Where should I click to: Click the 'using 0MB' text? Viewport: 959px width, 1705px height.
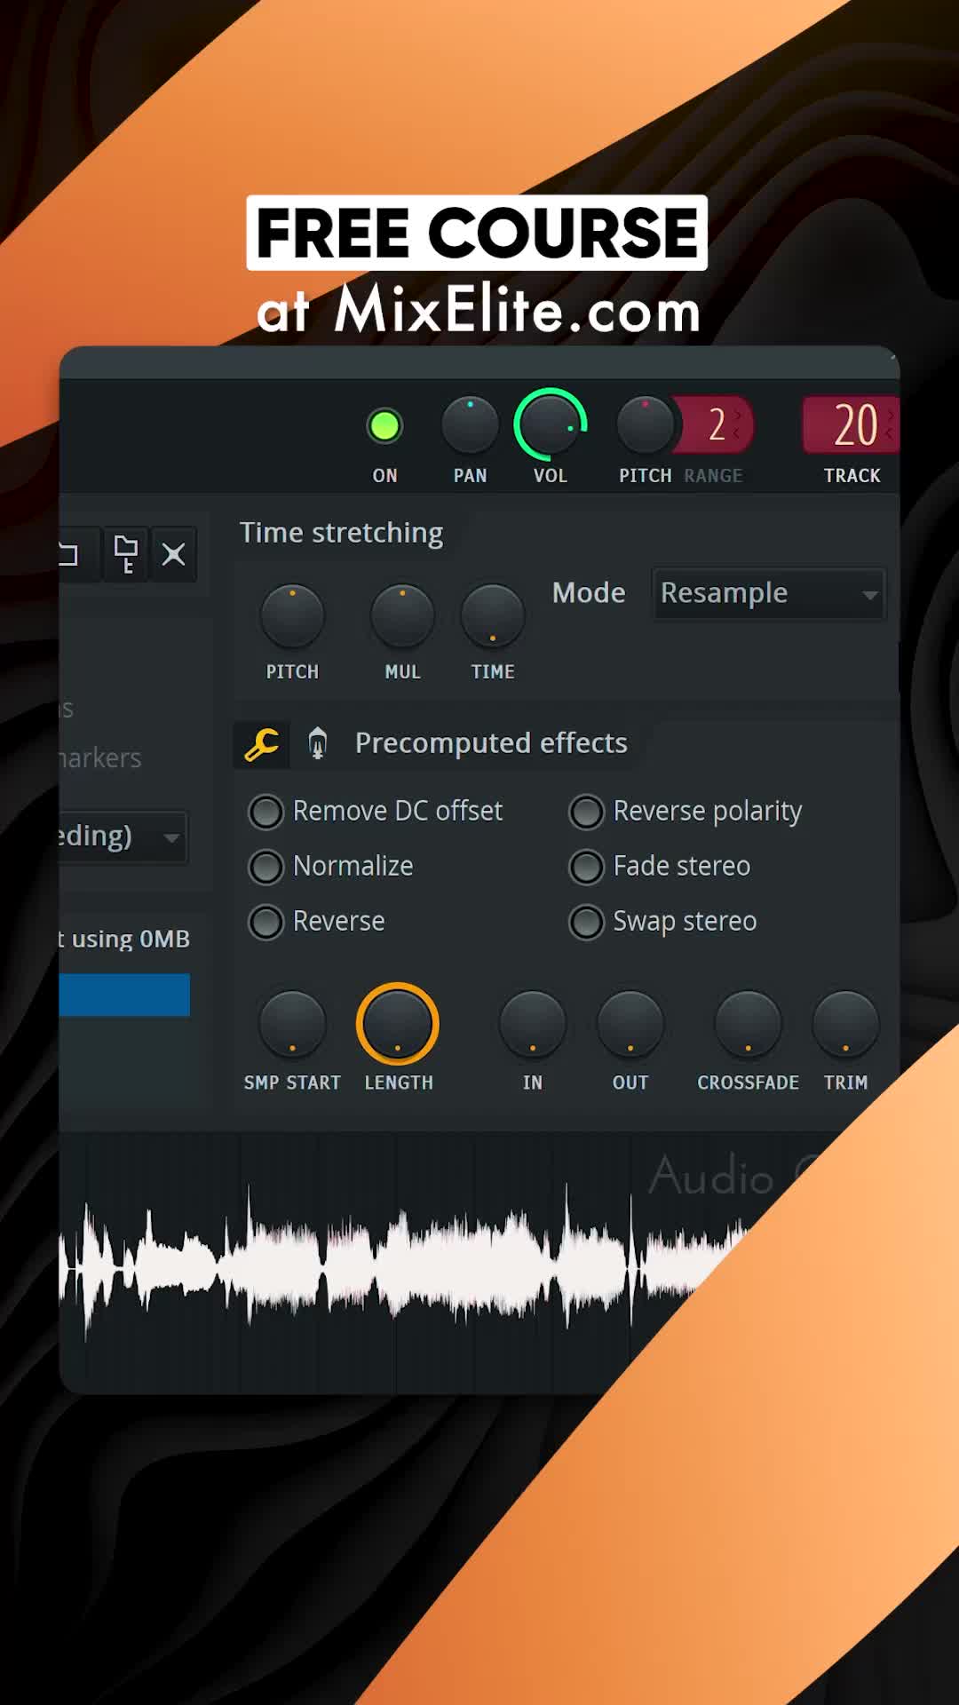tap(131, 940)
